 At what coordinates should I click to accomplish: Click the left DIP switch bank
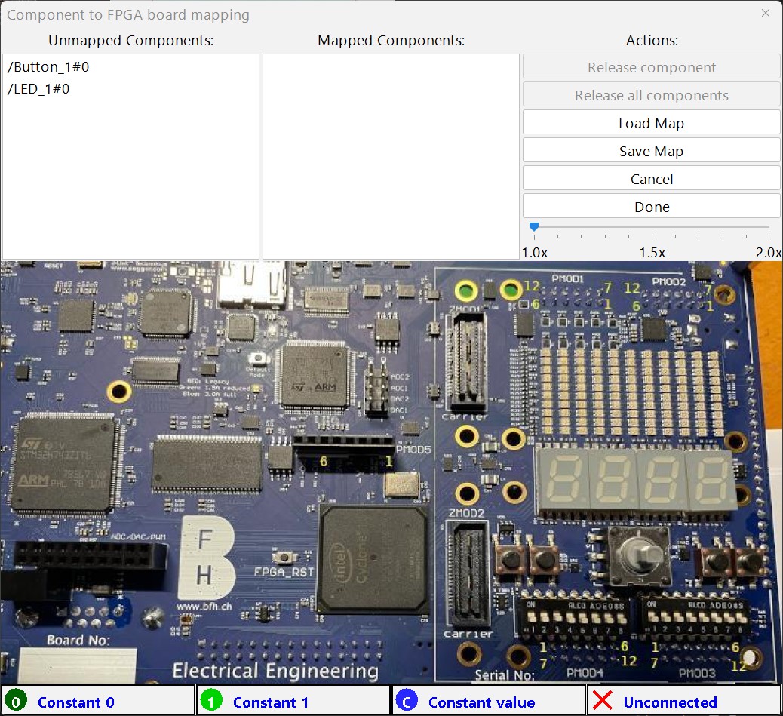[x=574, y=617]
